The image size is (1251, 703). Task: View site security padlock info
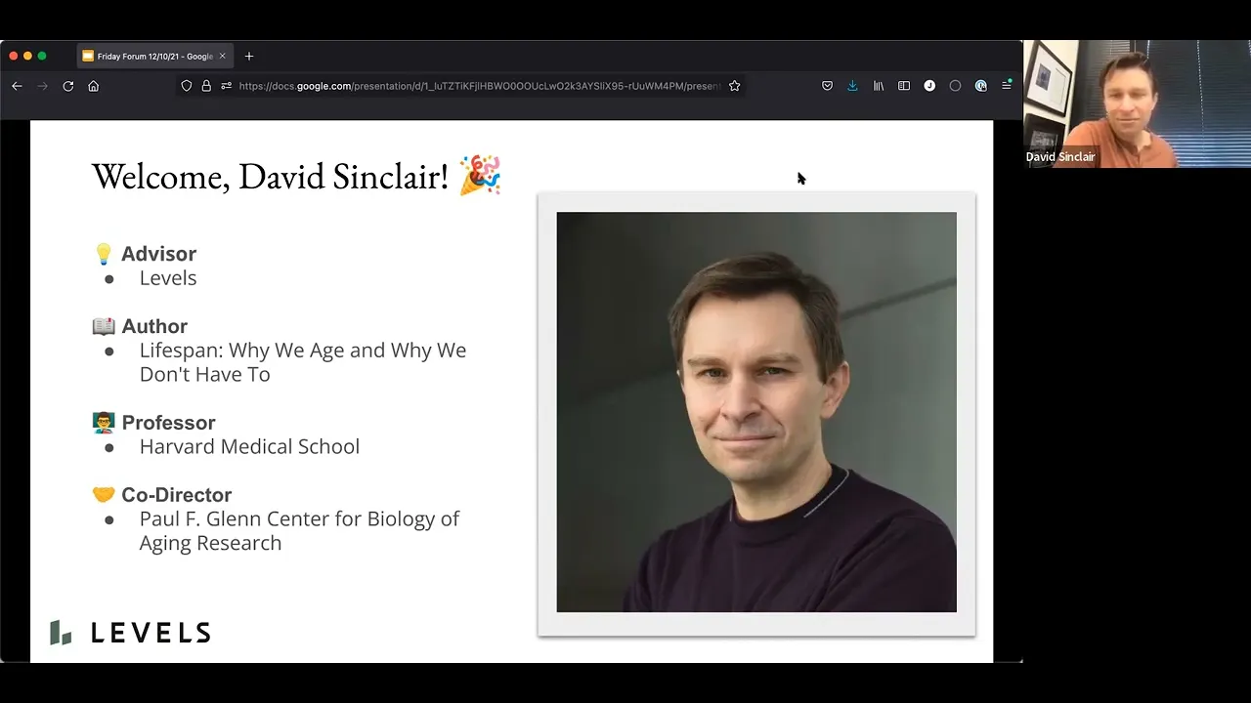[206, 86]
